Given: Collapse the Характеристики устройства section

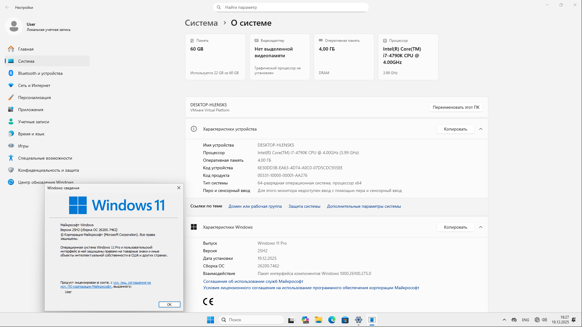Looking at the screenshot, I should coord(481,129).
